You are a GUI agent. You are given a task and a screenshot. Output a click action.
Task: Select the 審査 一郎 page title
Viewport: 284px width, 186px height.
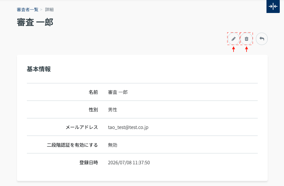point(35,22)
